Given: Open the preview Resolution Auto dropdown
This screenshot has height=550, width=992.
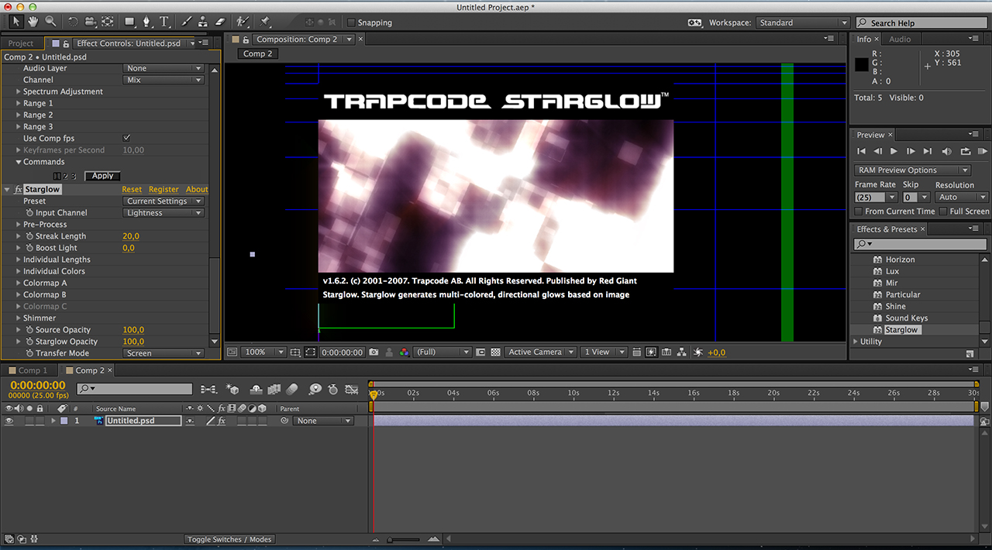Looking at the screenshot, I should 961,198.
